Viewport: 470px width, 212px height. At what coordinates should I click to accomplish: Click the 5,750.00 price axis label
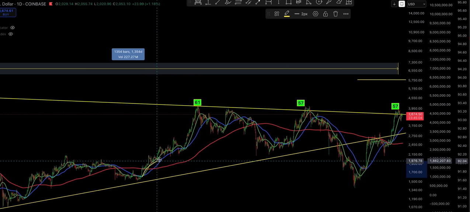pos(415,80)
